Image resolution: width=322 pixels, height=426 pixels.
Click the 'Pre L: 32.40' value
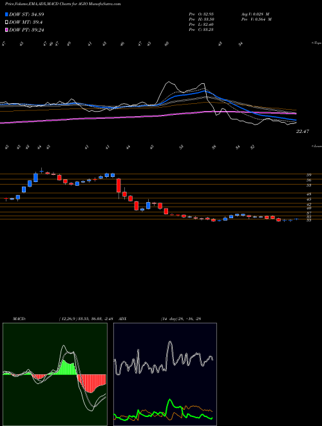coord(202,25)
